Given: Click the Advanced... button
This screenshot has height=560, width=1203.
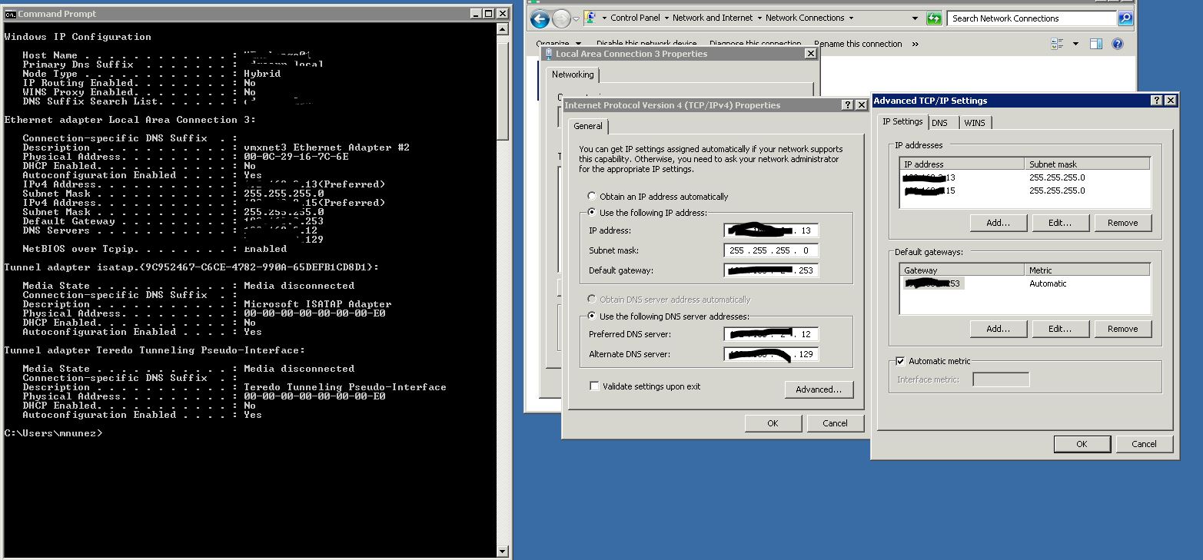Looking at the screenshot, I should point(819,389).
